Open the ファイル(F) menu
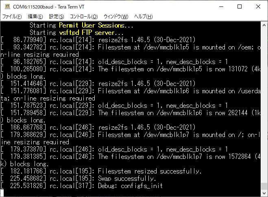 point(12,17)
